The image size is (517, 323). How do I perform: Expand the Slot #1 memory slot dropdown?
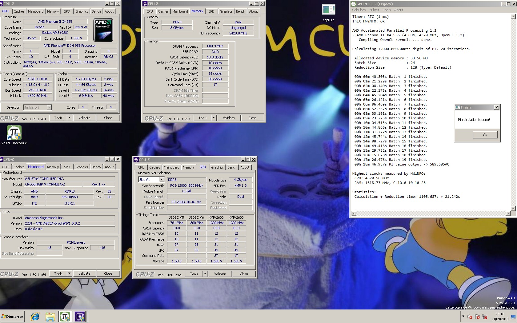(162, 180)
